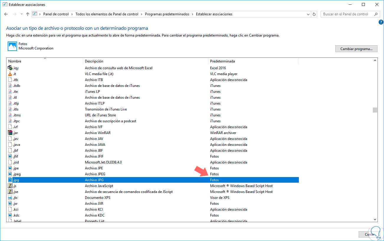
Task: Sort list by Nombre column header
Action: pos(45,61)
